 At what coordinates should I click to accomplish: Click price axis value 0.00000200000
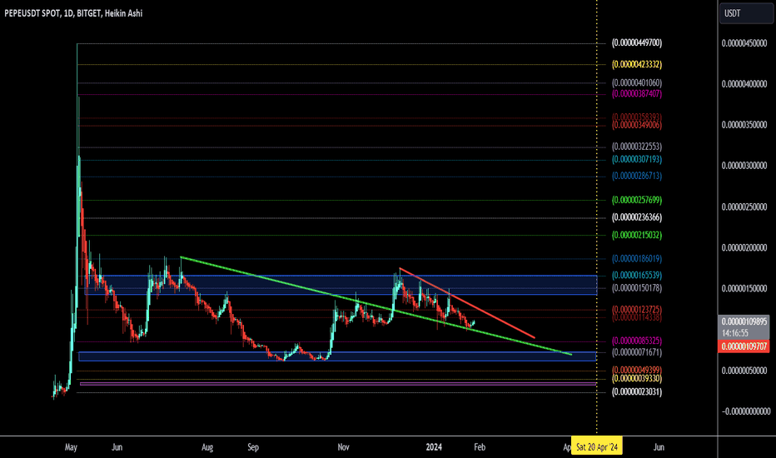744,247
